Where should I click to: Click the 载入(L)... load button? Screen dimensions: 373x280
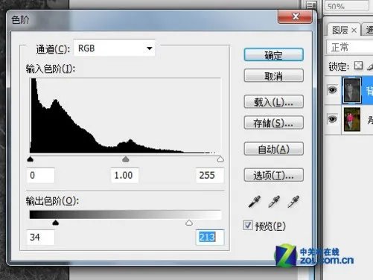273,102
